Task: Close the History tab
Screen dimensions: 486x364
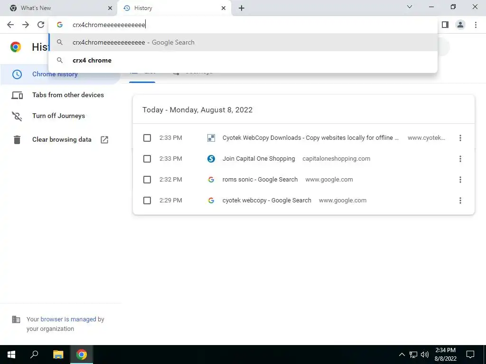Action: click(224, 8)
